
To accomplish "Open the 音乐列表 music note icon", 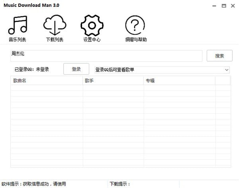I will coord(18,25).
